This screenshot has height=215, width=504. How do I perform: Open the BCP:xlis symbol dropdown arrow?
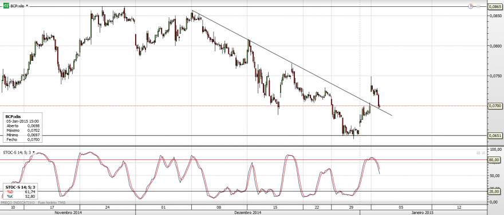pos(27,6)
